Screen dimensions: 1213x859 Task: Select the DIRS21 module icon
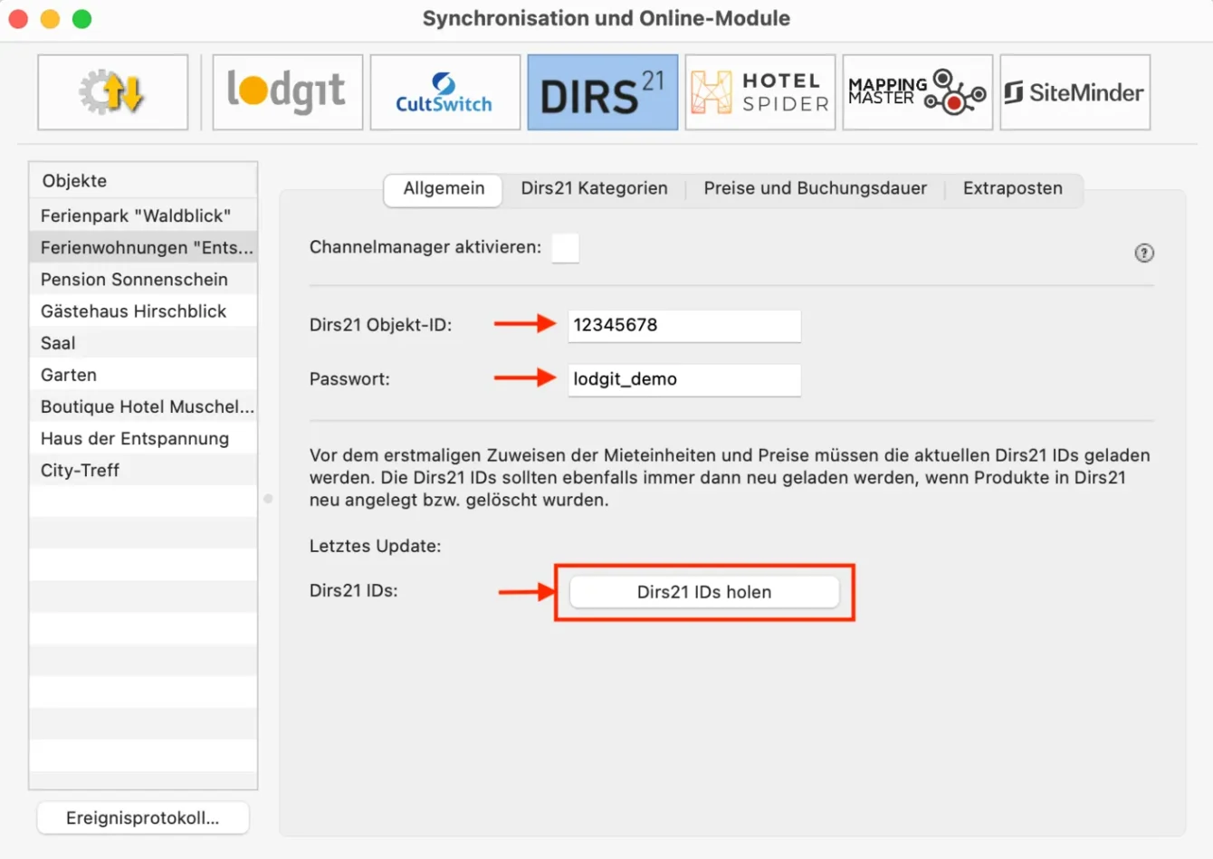click(x=603, y=92)
